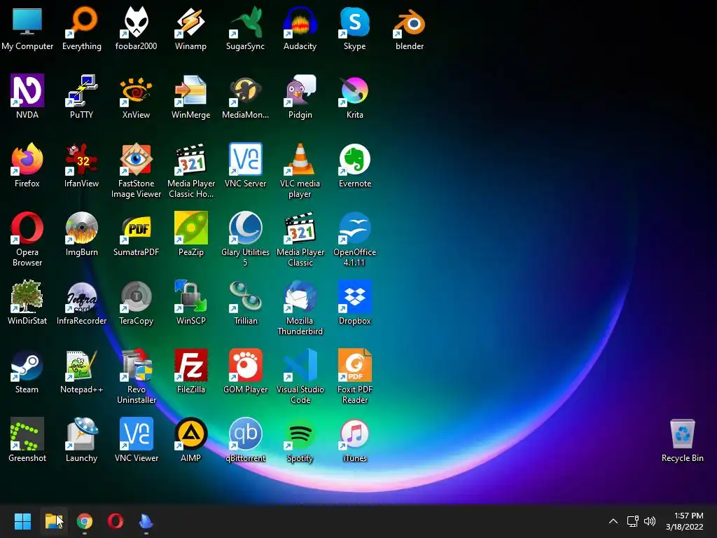
Task: Select the Media Player Classic shortcut
Action: tap(300, 228)
